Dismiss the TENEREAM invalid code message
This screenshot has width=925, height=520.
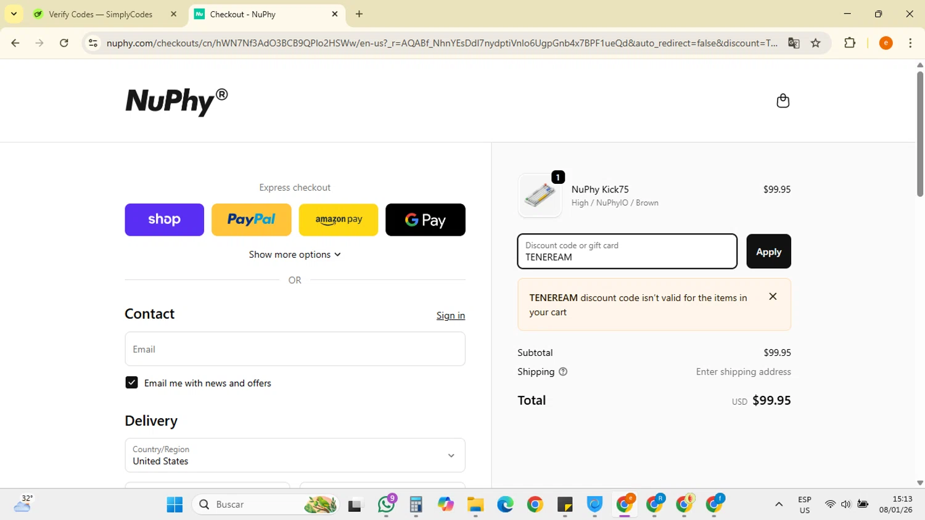tap(773, 297)
